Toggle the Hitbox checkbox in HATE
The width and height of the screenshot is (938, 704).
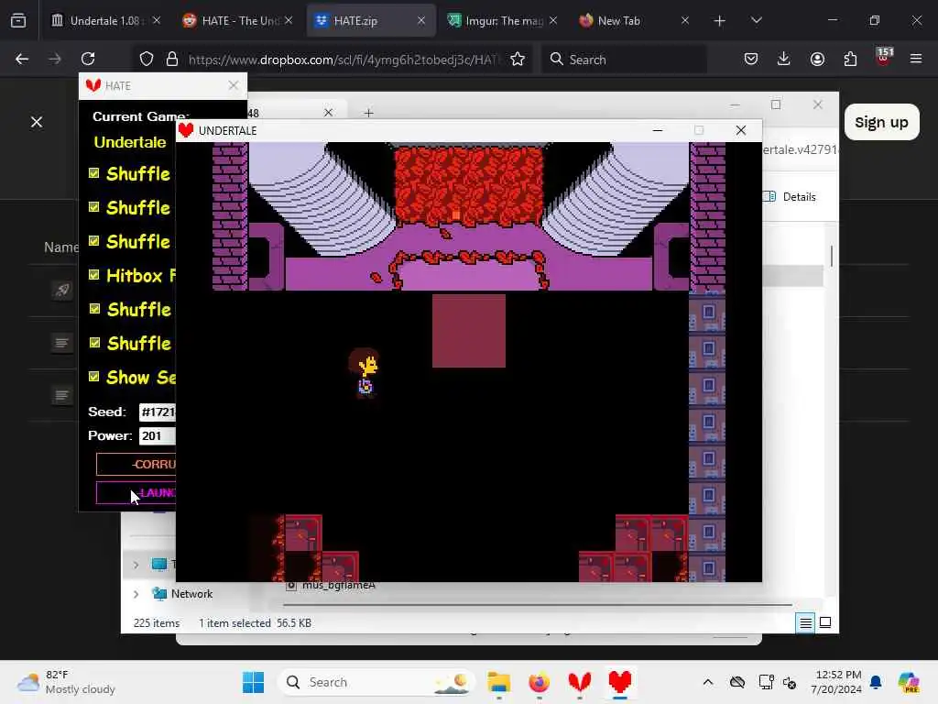tap(94, 275)
